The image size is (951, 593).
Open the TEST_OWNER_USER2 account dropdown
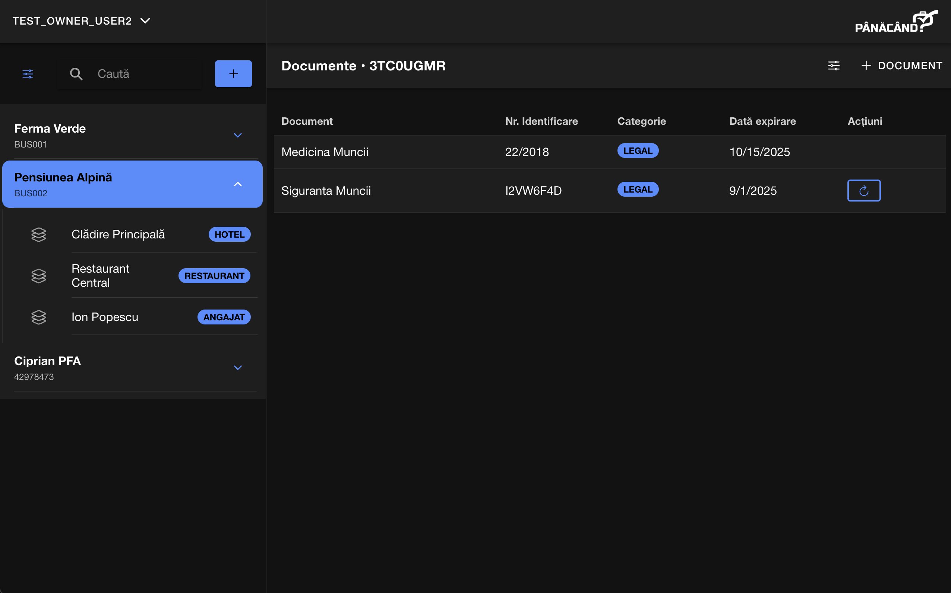pyautogui.click(x=82, y=21)
